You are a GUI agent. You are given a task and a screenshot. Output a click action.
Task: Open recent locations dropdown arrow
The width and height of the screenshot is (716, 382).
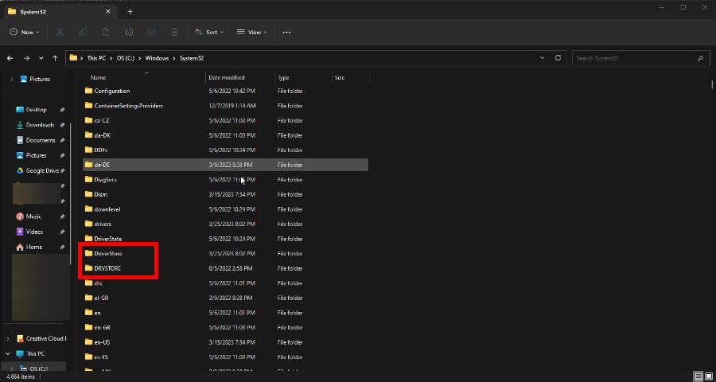pyautogui.click(x=41, y=58)
